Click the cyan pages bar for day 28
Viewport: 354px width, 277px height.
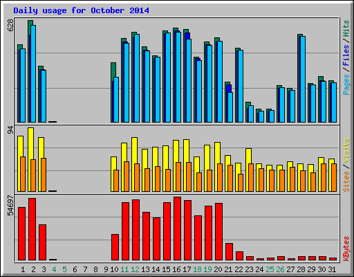tap(303, 79)
